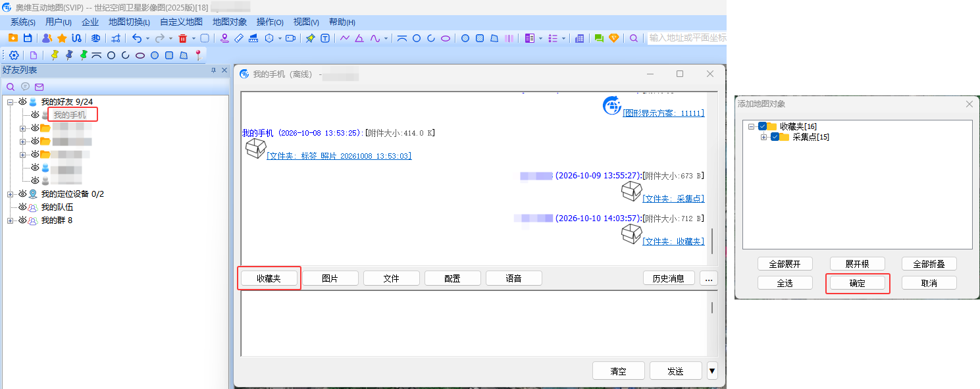Open the 地图对象 menu
Screen dimensions: 980x389
[230, 22]
